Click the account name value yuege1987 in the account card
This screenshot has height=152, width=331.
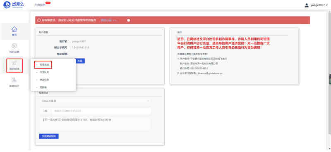point(79,41)
